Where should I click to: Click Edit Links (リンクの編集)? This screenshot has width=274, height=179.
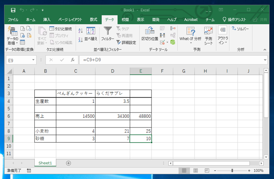[x=61, y=42]
